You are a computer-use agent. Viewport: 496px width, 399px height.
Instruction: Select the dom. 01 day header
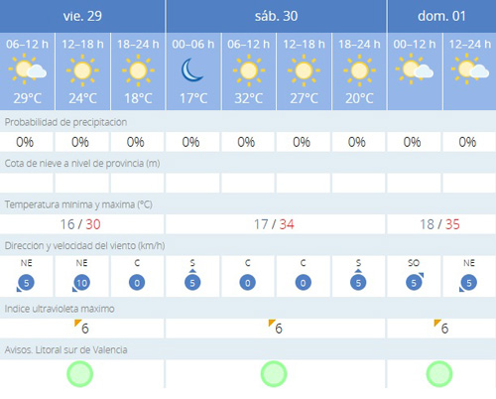[x=441, y=16]
